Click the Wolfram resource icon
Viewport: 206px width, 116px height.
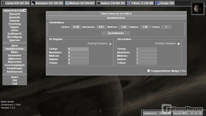pyautogui.click(x=67, y=3)
